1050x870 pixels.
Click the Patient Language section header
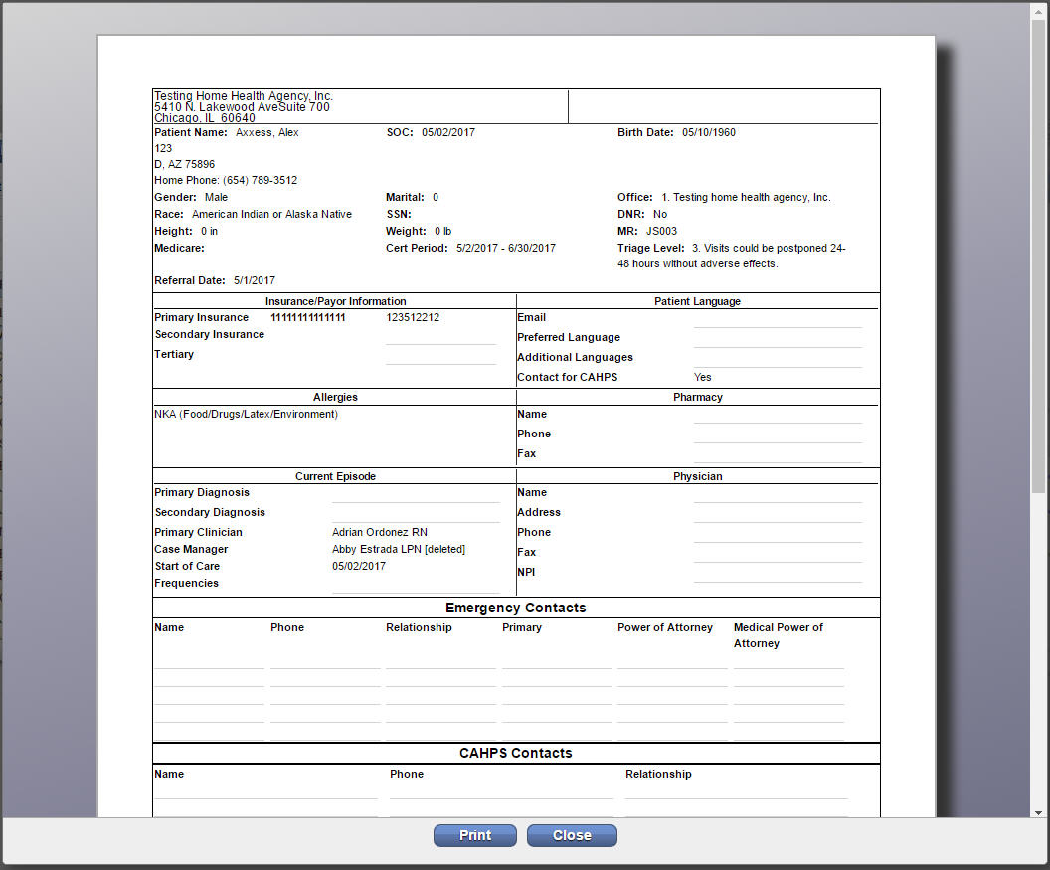(x=697, y=301)
